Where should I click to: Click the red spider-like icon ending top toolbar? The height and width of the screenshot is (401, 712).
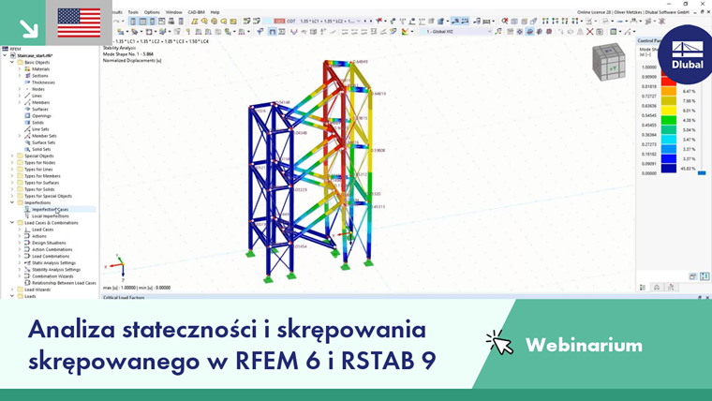tap(662, 21)
